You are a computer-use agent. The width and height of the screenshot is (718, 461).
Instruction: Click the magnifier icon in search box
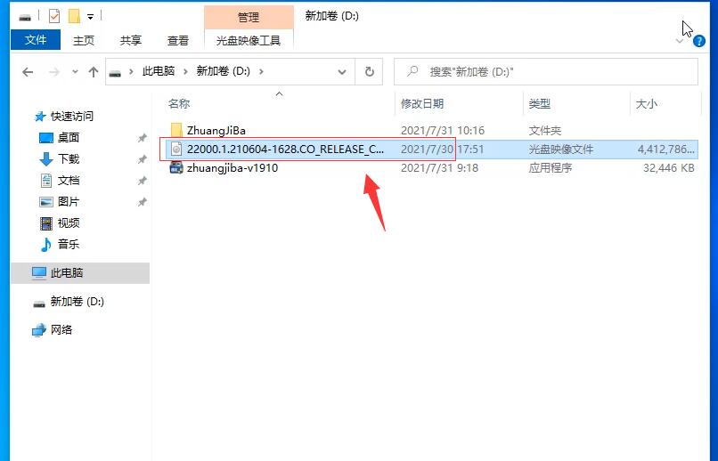[412, 71]
